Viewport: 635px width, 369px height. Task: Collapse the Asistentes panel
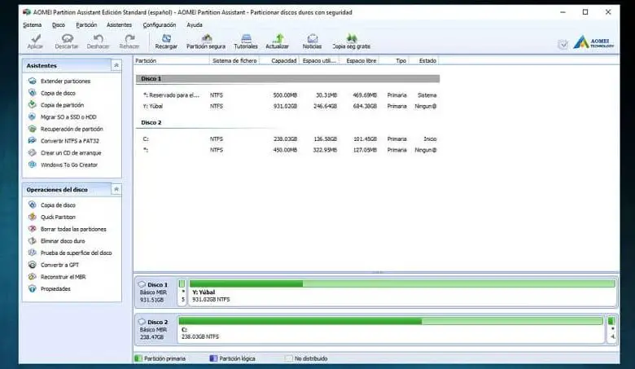click(x=116, y=65)
